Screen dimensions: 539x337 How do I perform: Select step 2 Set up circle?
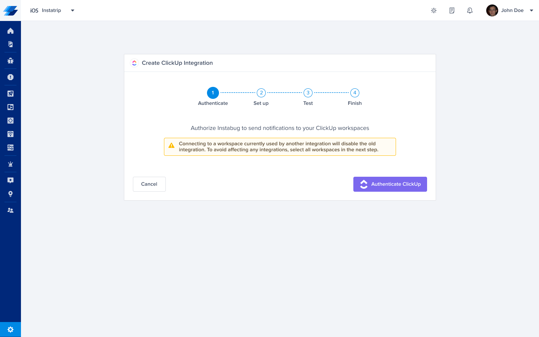click(x=261, y=93)
